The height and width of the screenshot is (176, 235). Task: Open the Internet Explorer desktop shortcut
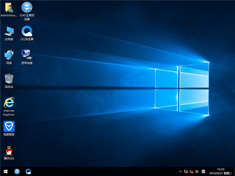(x=9, y=102)
